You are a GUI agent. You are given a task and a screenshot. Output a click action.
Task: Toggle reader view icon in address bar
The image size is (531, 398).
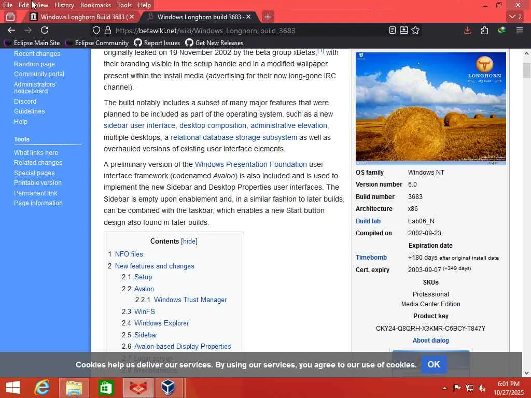pyautogui.click(x=392, y=30)
